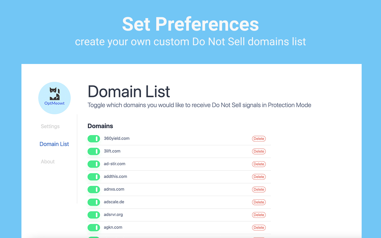This screenshot has height=238, width=381.
Task: Delete the 3lift.com domain
Action: (259, 151)
